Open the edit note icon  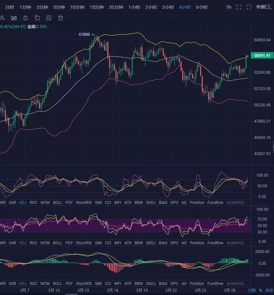49,18
